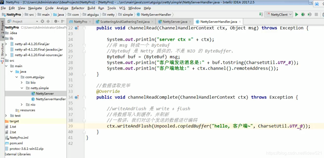
Task: Fold channelReadComplete method at line 34
Action: coord(84,97)
